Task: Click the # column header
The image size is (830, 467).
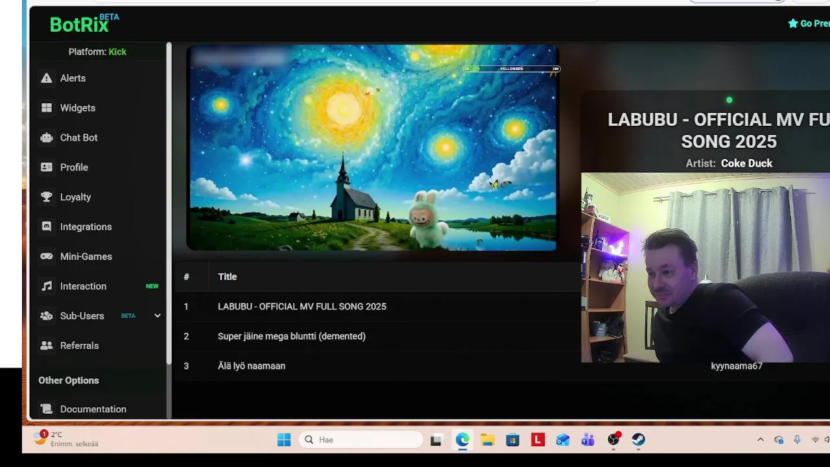Action: 186,277
